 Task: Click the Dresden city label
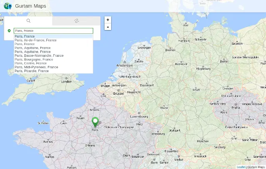(228, 88)
